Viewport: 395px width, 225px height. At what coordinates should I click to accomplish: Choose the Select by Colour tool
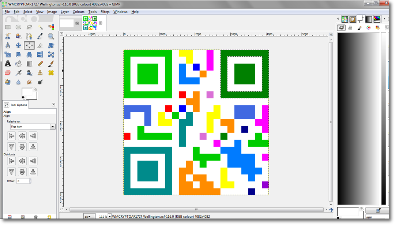click(x=51, y=27)
